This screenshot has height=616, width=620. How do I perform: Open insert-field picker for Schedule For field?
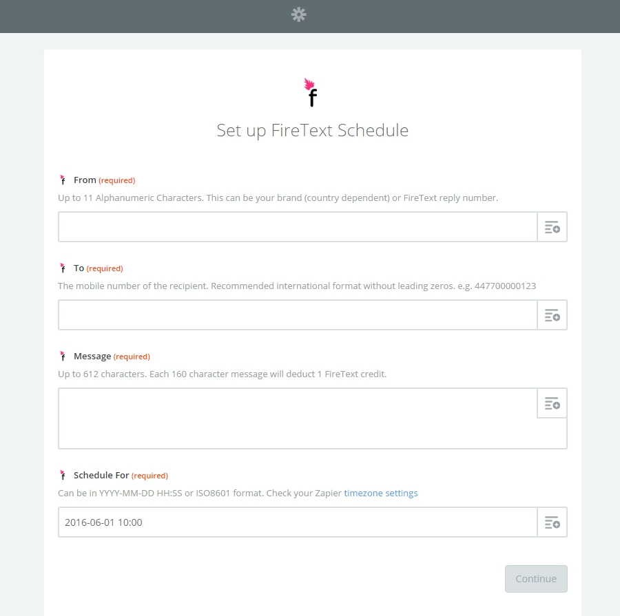[552, 522]
